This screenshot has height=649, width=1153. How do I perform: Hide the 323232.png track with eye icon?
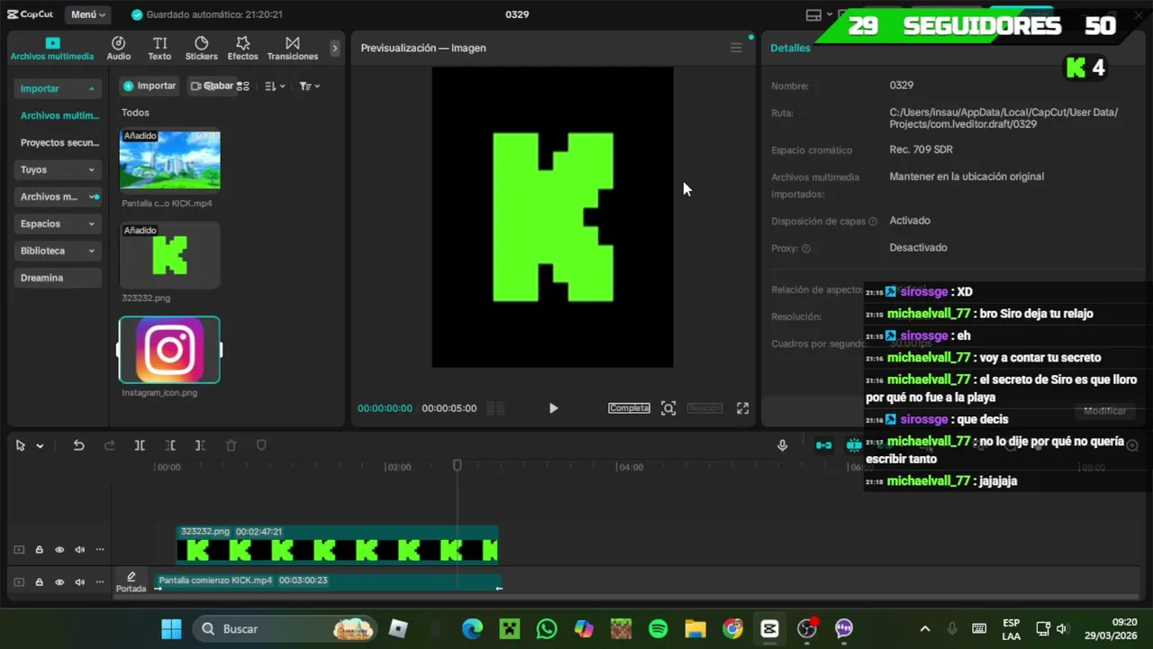59,550
